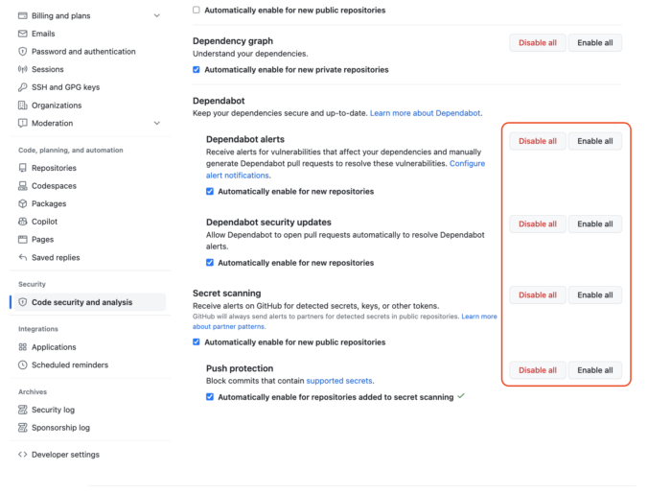Toggle Dependabot alerts auto-enable checkbox
Screen dimensions: 671x494
coord(210,191)
